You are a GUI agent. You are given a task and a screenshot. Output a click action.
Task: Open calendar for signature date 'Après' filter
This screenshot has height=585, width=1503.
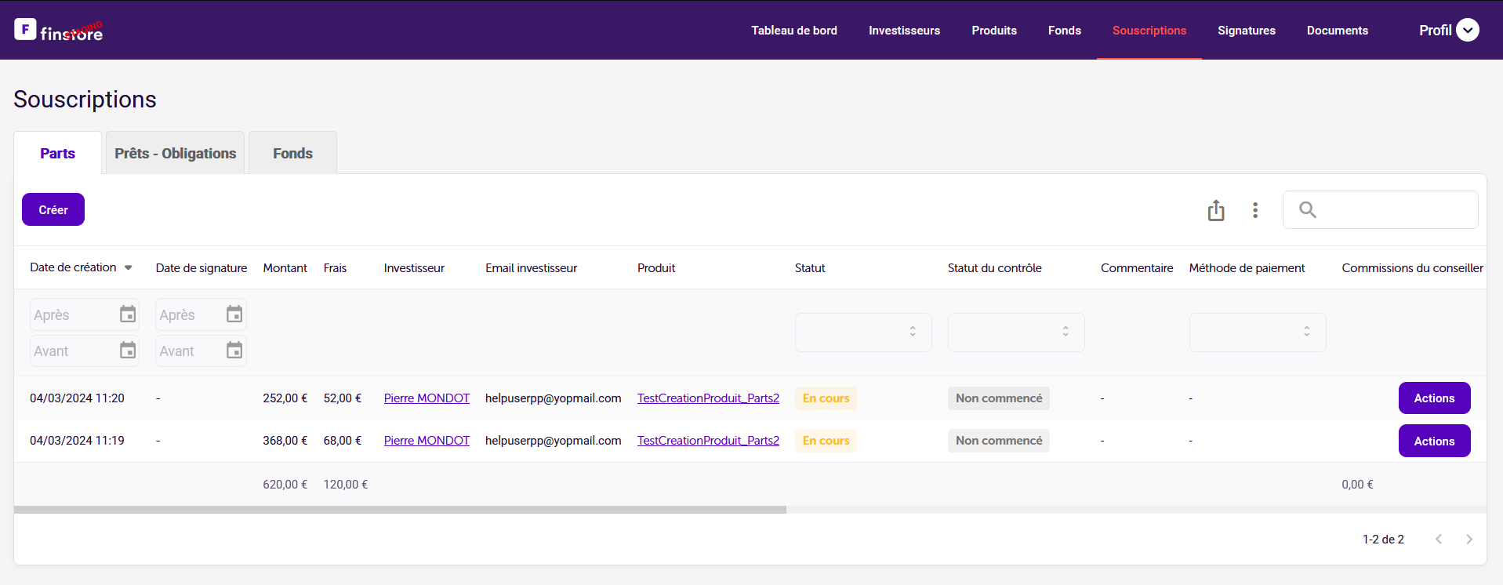pyautogui.click(x=234, y=314)
